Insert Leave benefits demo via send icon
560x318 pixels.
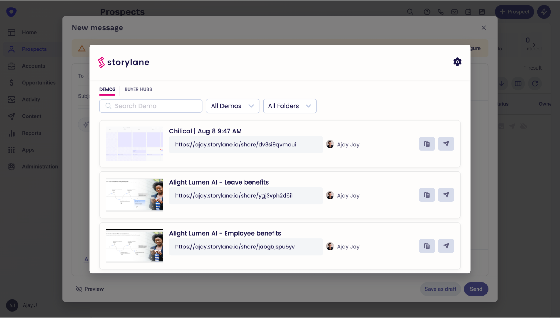tap(446, 195)
